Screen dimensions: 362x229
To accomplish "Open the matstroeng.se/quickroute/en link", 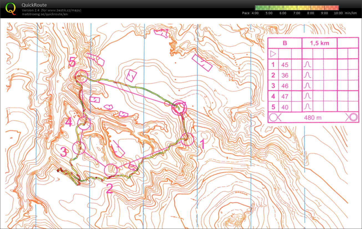I will 45,14.
